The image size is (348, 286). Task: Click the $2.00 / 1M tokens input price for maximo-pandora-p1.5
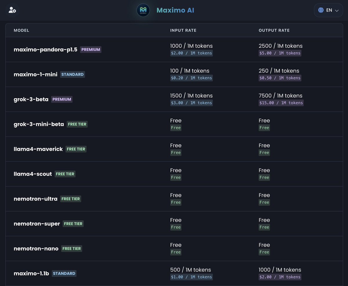point(191,53)
